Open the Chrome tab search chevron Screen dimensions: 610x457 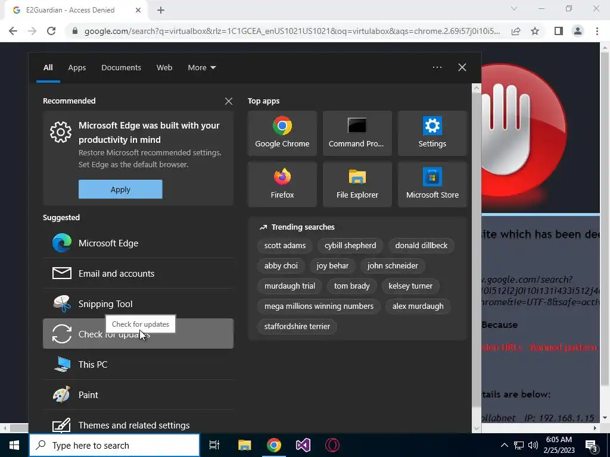(x=514, y=8)
